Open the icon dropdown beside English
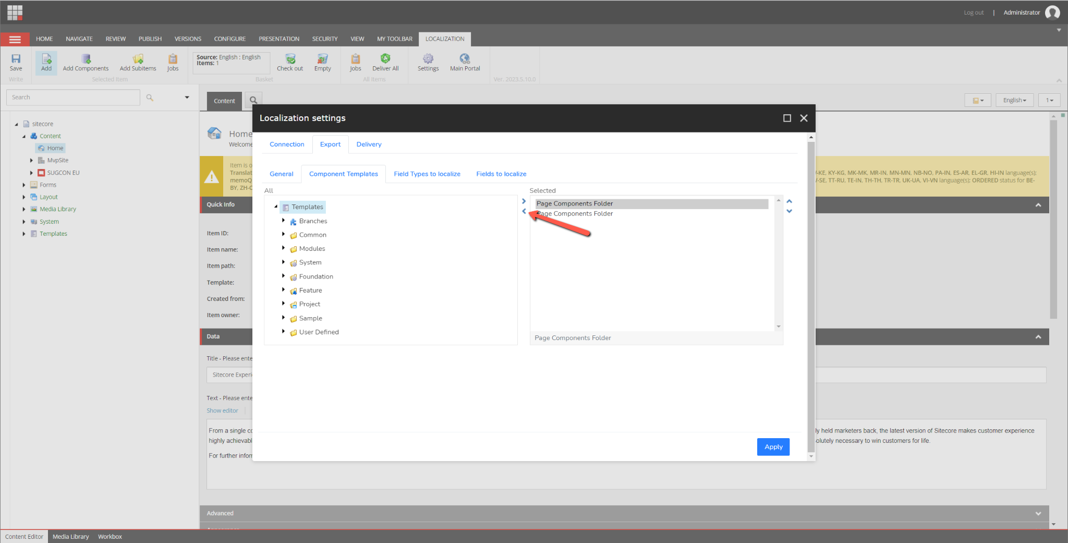Viewport: 1068px width, 543px height. 977,100
